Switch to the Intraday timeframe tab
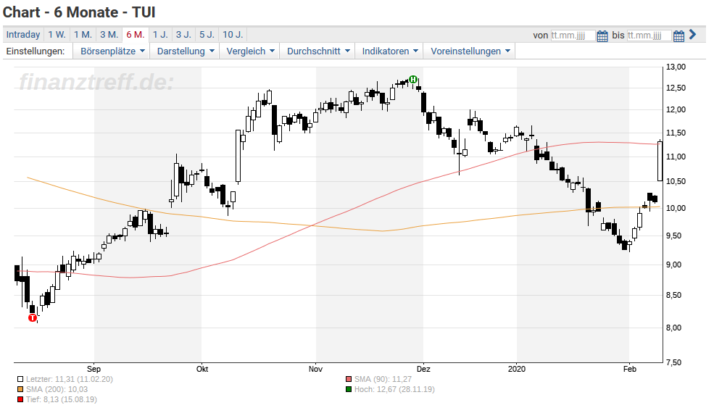This screenshot has height=408, width=714. pos(23,35)
